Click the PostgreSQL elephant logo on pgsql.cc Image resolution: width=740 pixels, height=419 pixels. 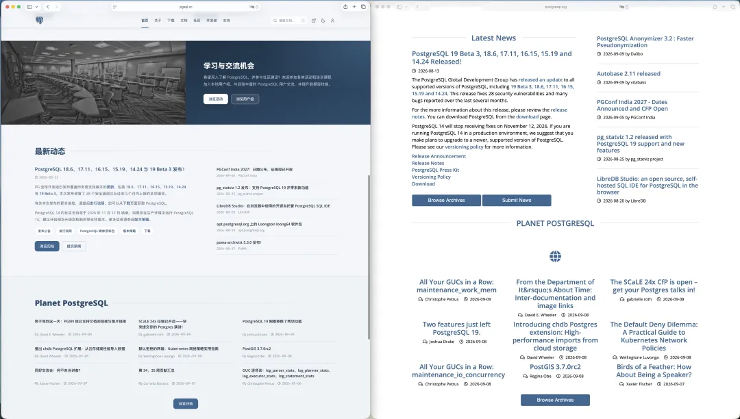click(x=40, y=21)
